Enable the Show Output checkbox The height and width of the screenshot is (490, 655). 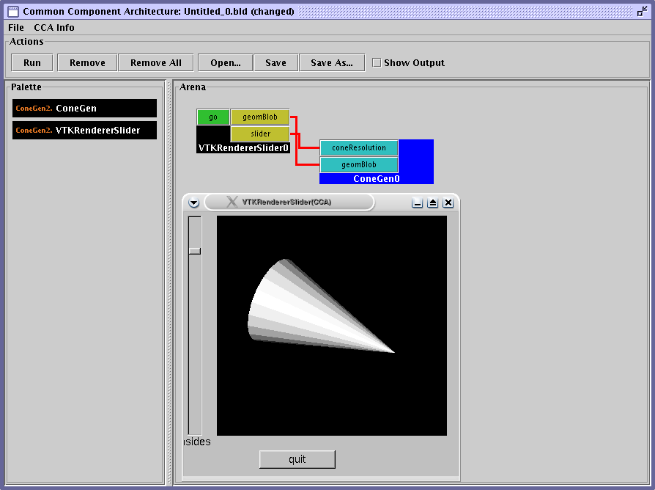click(x=377, y=63)
